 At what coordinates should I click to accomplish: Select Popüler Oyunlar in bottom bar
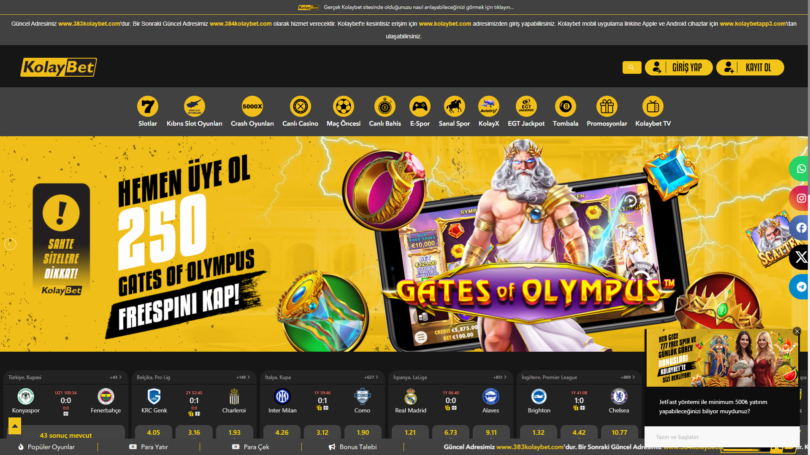[x=46, y=447]
